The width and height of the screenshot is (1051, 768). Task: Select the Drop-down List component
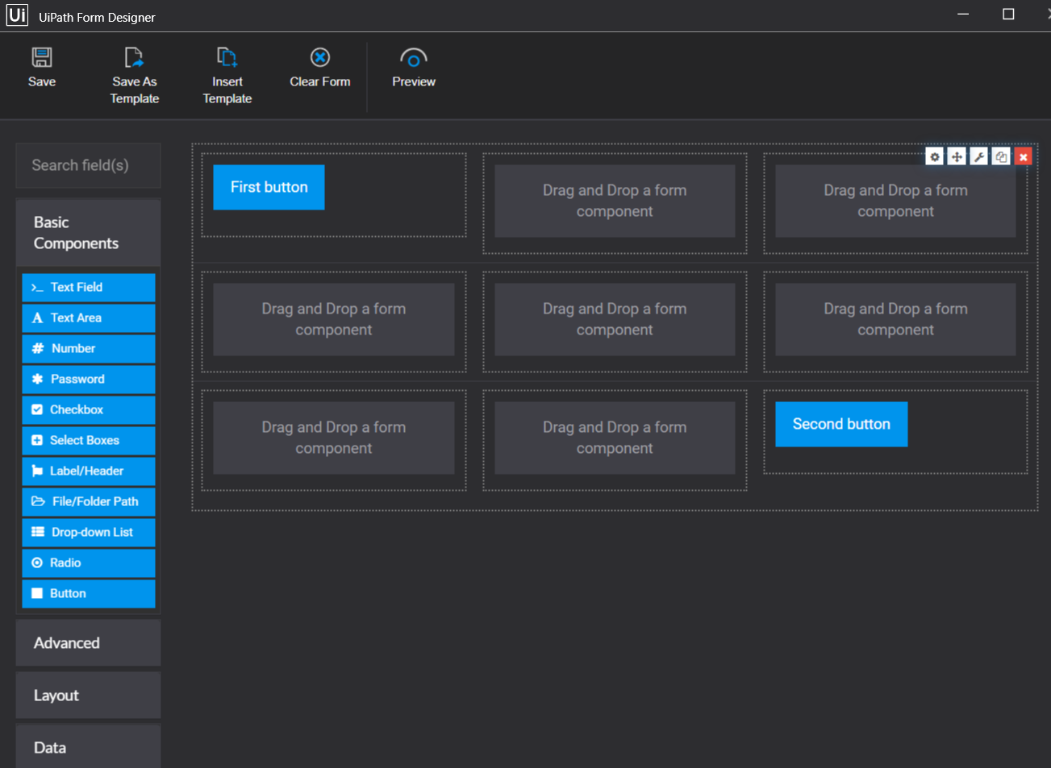coord(88,532)
